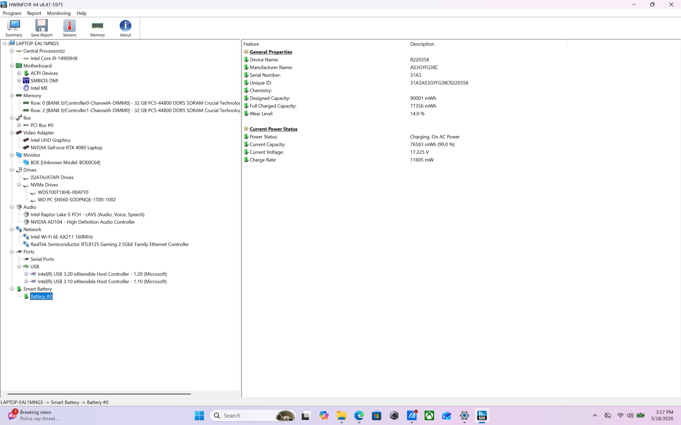Screen dimensions: 681x425
Task: Collapse the Video Adapter branch
Action: point(12,133)
